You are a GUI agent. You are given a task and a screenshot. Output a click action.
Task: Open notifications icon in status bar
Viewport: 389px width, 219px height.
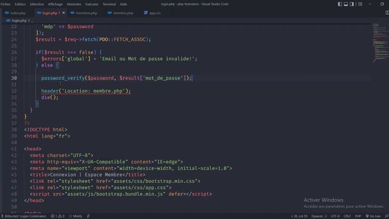(x=387, y=217)
